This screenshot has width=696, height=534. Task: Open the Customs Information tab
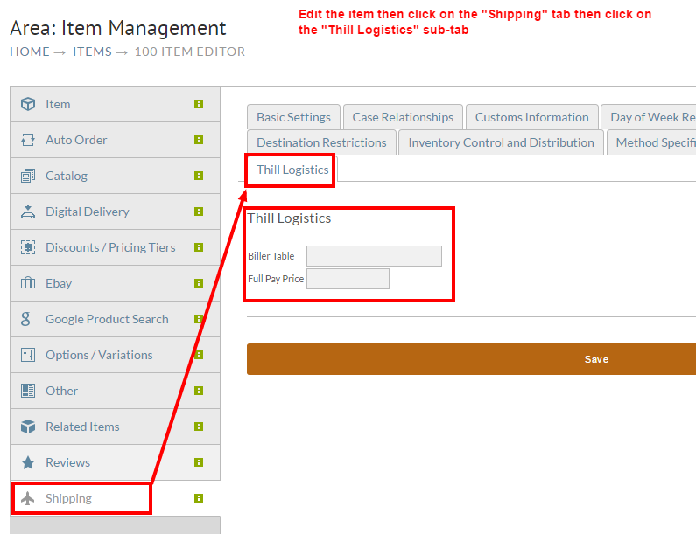(531, 117)
